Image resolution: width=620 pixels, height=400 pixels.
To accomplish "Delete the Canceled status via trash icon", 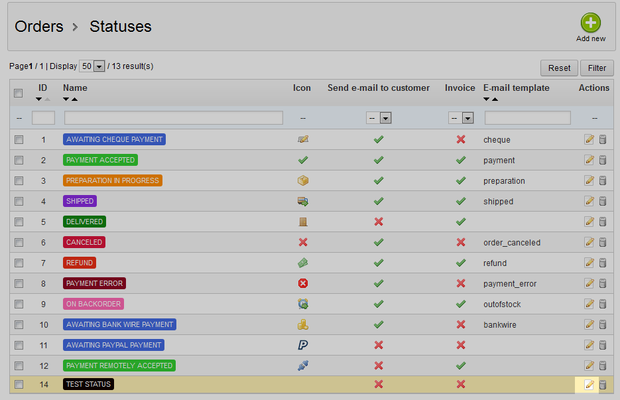I will coord(603,242).
